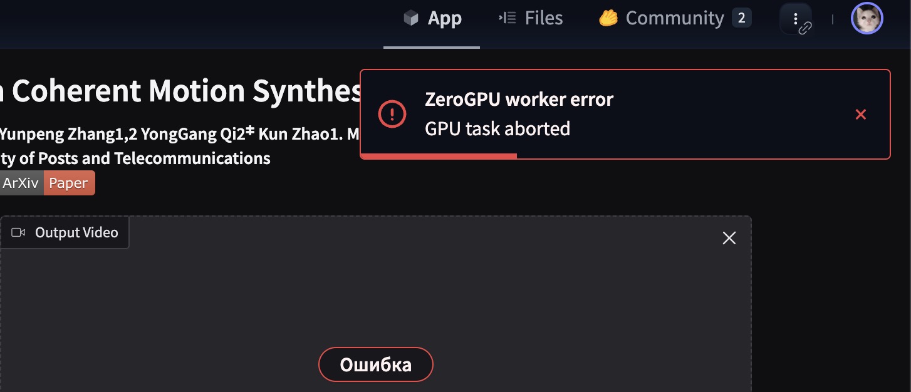Open the Community tab
The width and height of the screenshot is (911, 392).
pyautogui.click(x=675, y=18)
